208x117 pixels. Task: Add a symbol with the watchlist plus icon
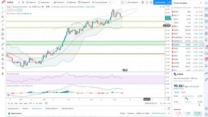201,3
